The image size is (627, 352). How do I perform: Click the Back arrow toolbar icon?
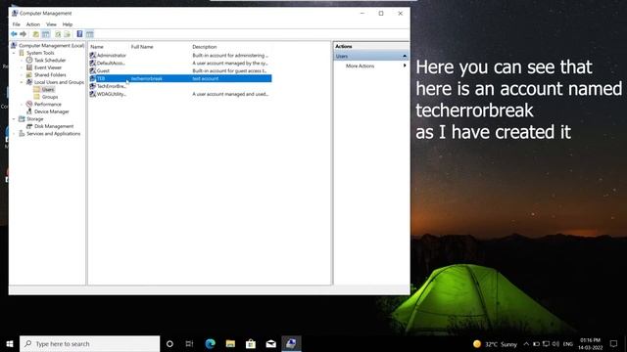click(x=14, y=34)
